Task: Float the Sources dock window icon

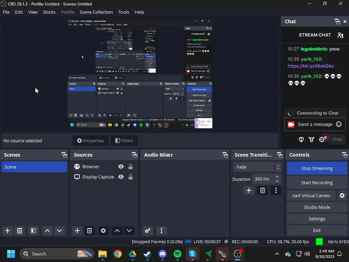Action: 134,155
